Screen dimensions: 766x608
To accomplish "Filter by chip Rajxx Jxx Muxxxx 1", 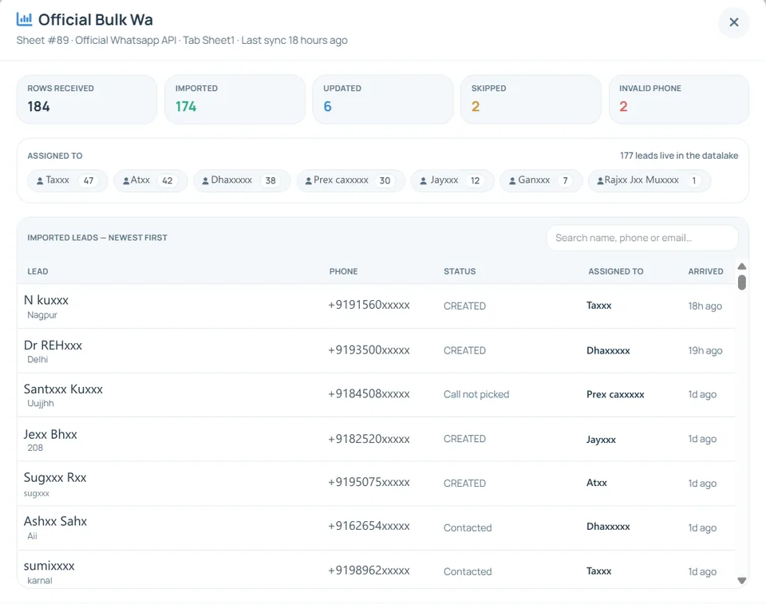I will click(x=650, y=180).
